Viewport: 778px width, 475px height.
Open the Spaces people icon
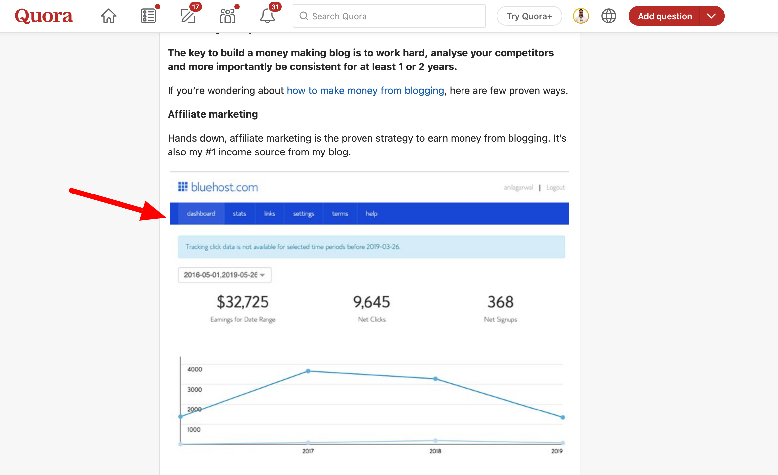228,16
